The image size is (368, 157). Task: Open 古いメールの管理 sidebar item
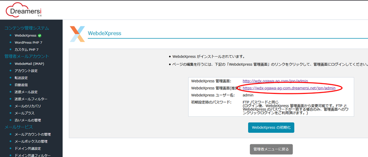28,120
